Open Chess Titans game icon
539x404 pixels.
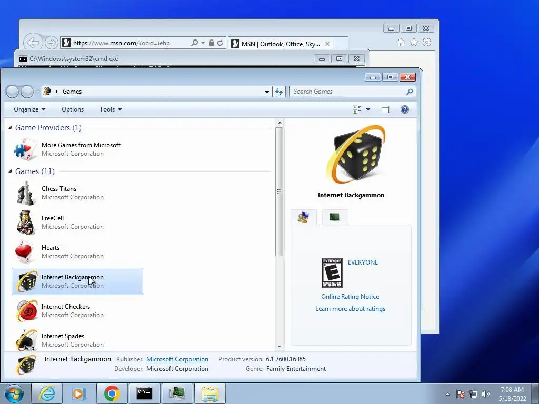(x=25, y=194)
